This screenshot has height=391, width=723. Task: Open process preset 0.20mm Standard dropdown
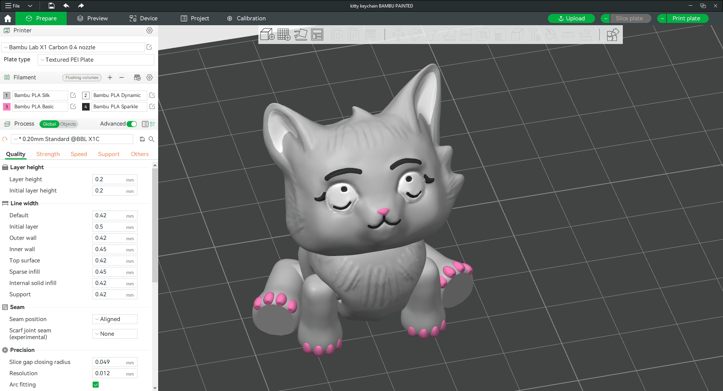(72, 139)
